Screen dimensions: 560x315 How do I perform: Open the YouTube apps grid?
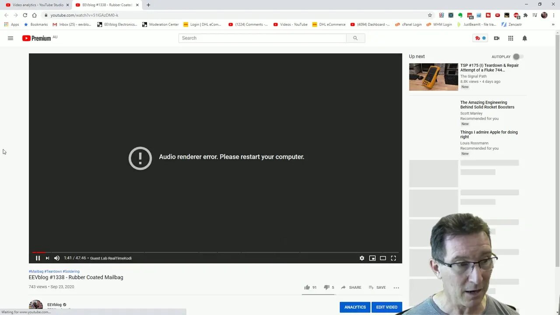tap(511, 38)
